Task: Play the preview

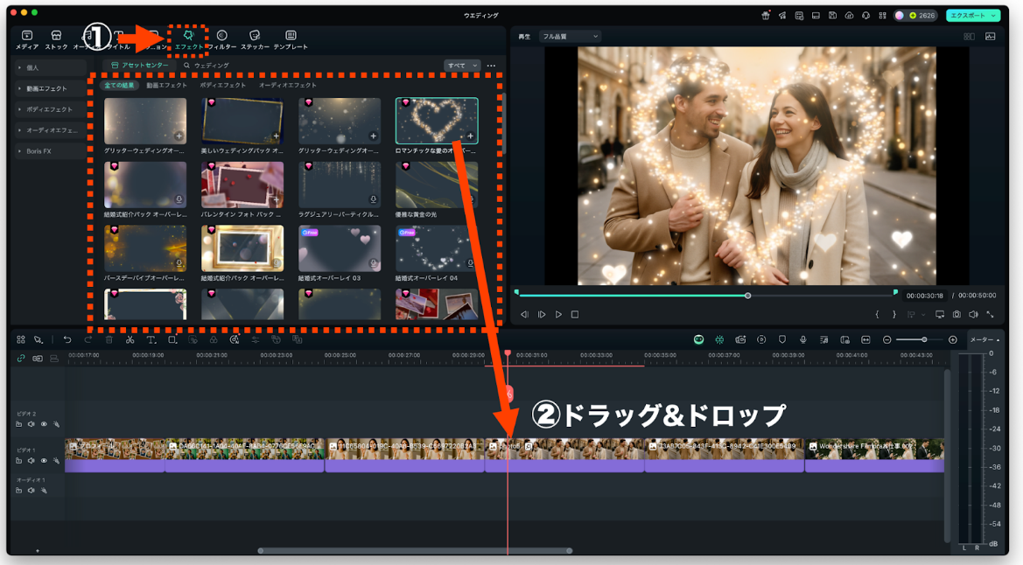Action: point(558,315)
